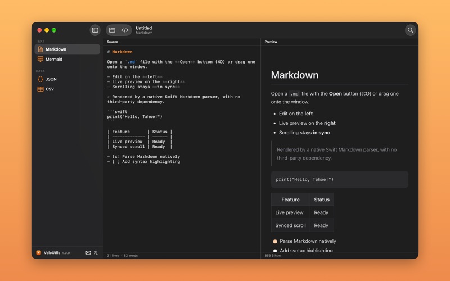Click '- [x] Parse Markdown natively' source line
Viewport: 450px width, 281px height.
click(143, 157)
